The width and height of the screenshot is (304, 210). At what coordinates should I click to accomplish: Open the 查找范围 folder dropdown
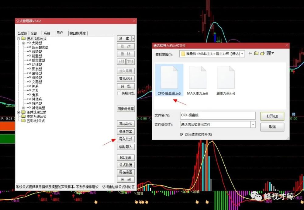[x=242, y=54]
